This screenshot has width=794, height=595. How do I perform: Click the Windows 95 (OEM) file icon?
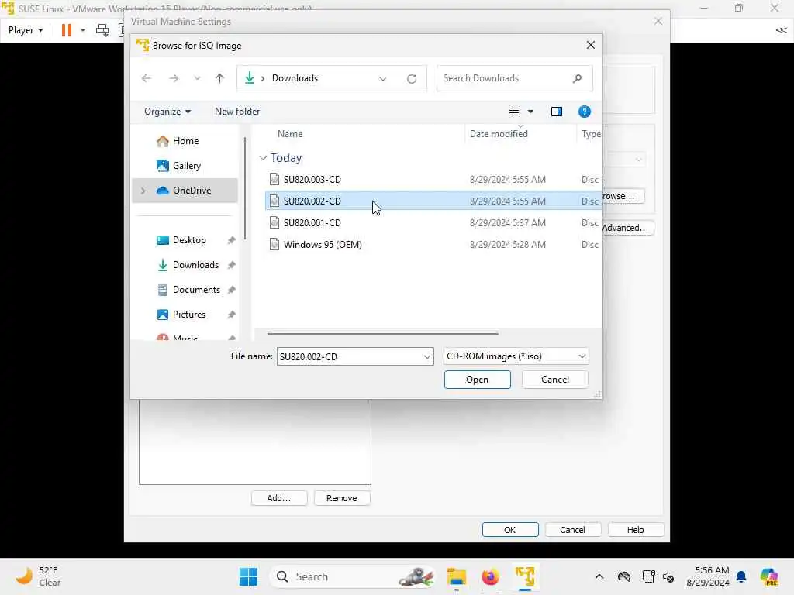274,245
